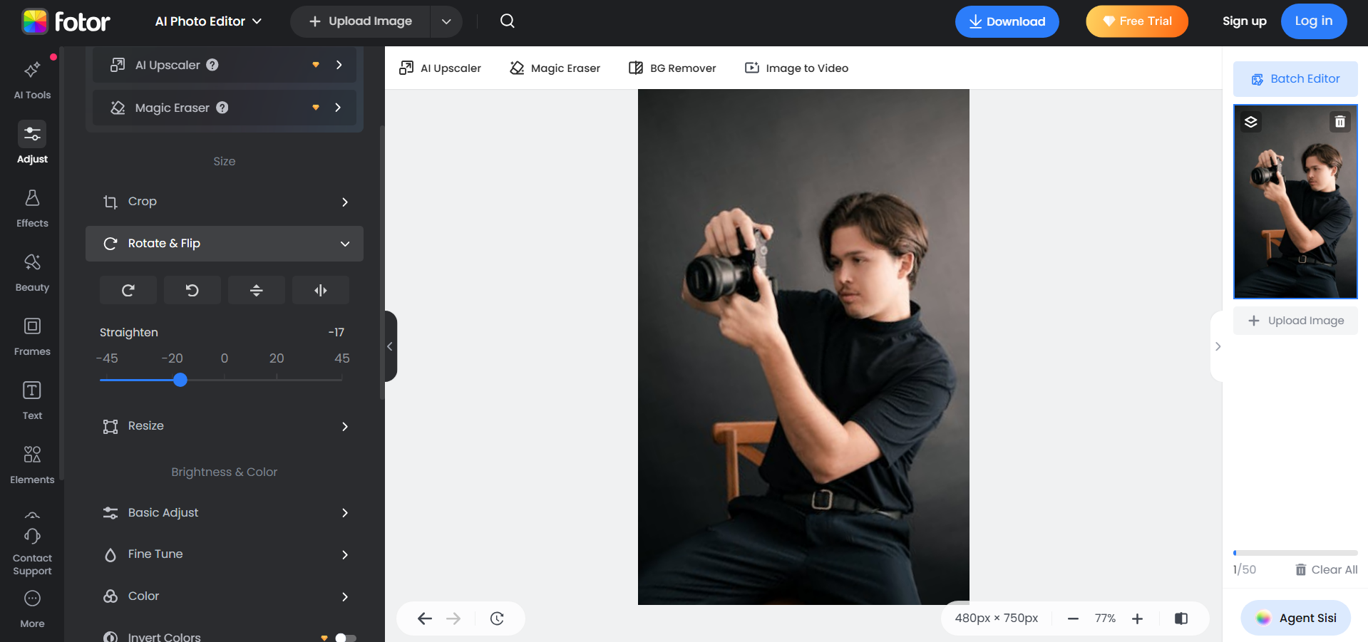Viewport: 1368px width, 642px height.
Task: Open the Magic Eraser top toolbar tool
Action: (555, 68)
